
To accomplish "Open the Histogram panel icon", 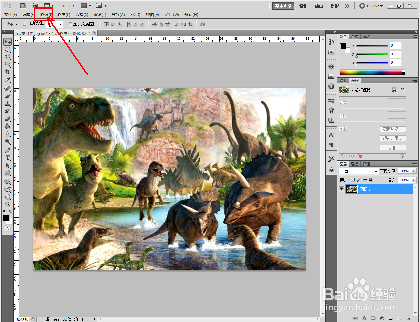I will tap(331, 77).
